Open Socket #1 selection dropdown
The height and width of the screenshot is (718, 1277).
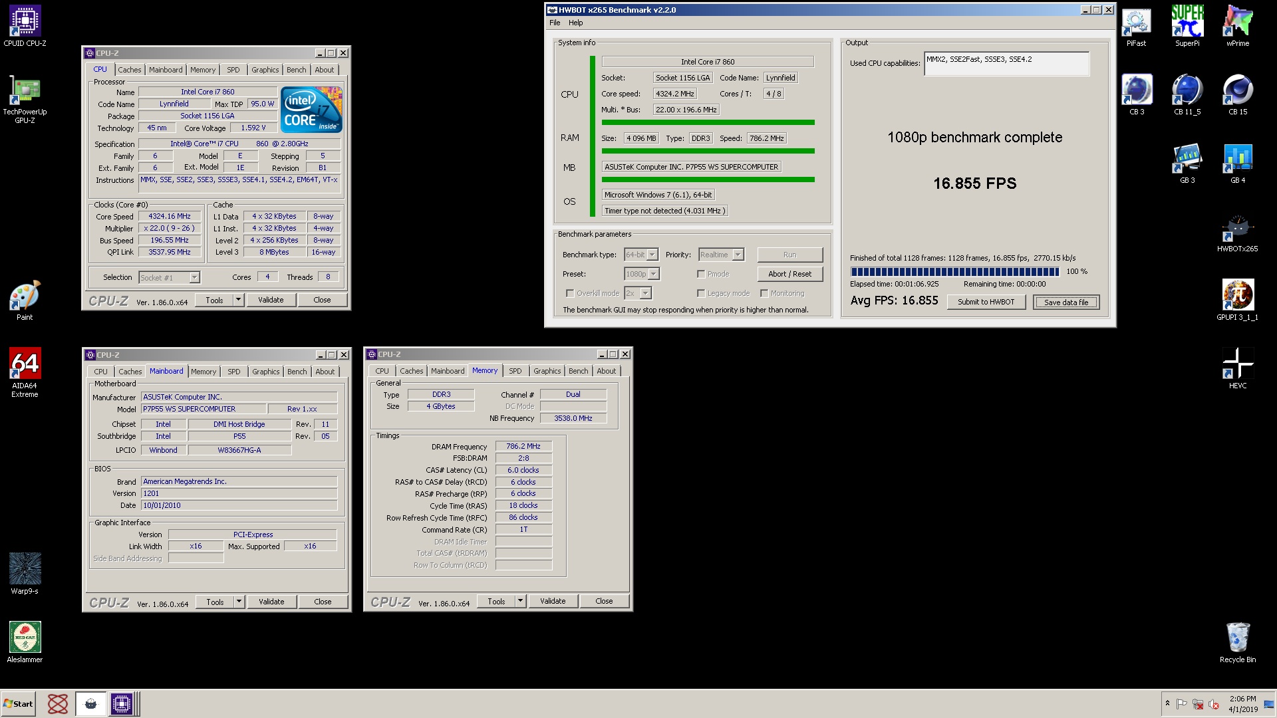[194, 278]
